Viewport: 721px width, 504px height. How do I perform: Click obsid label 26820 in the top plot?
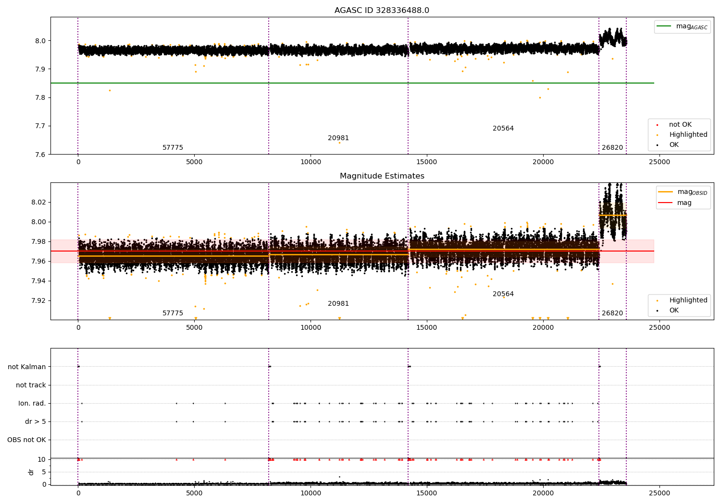tap(612, 148)
